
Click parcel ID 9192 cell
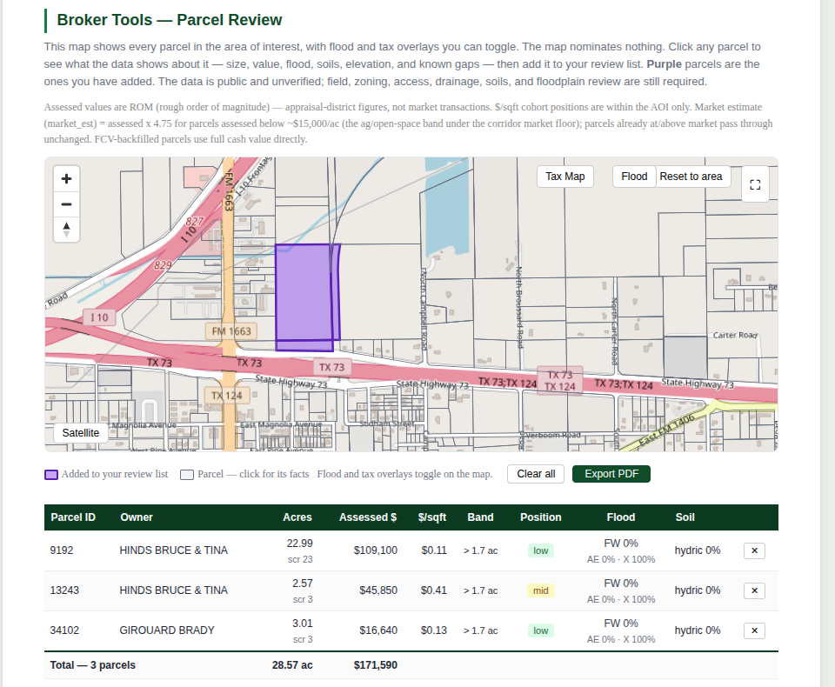(62, 550)
